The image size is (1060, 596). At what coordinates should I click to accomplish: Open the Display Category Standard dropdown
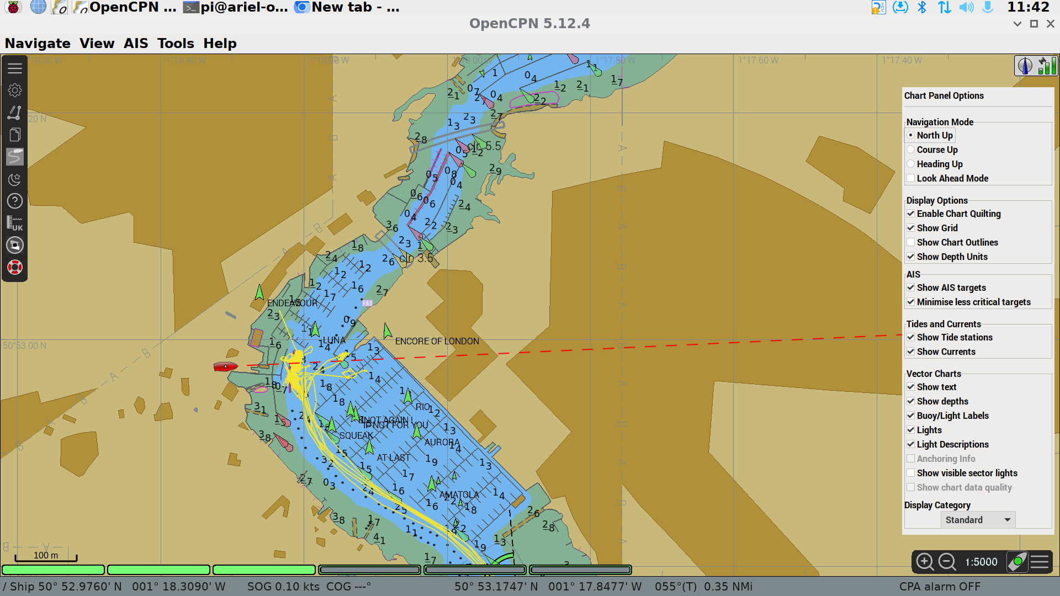[x=978, y=520]
